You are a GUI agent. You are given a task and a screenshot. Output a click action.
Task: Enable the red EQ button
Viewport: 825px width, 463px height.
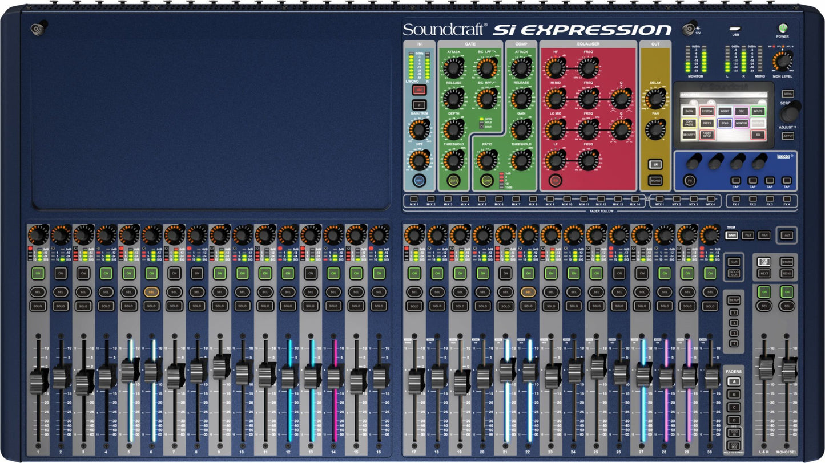point(555,180)
